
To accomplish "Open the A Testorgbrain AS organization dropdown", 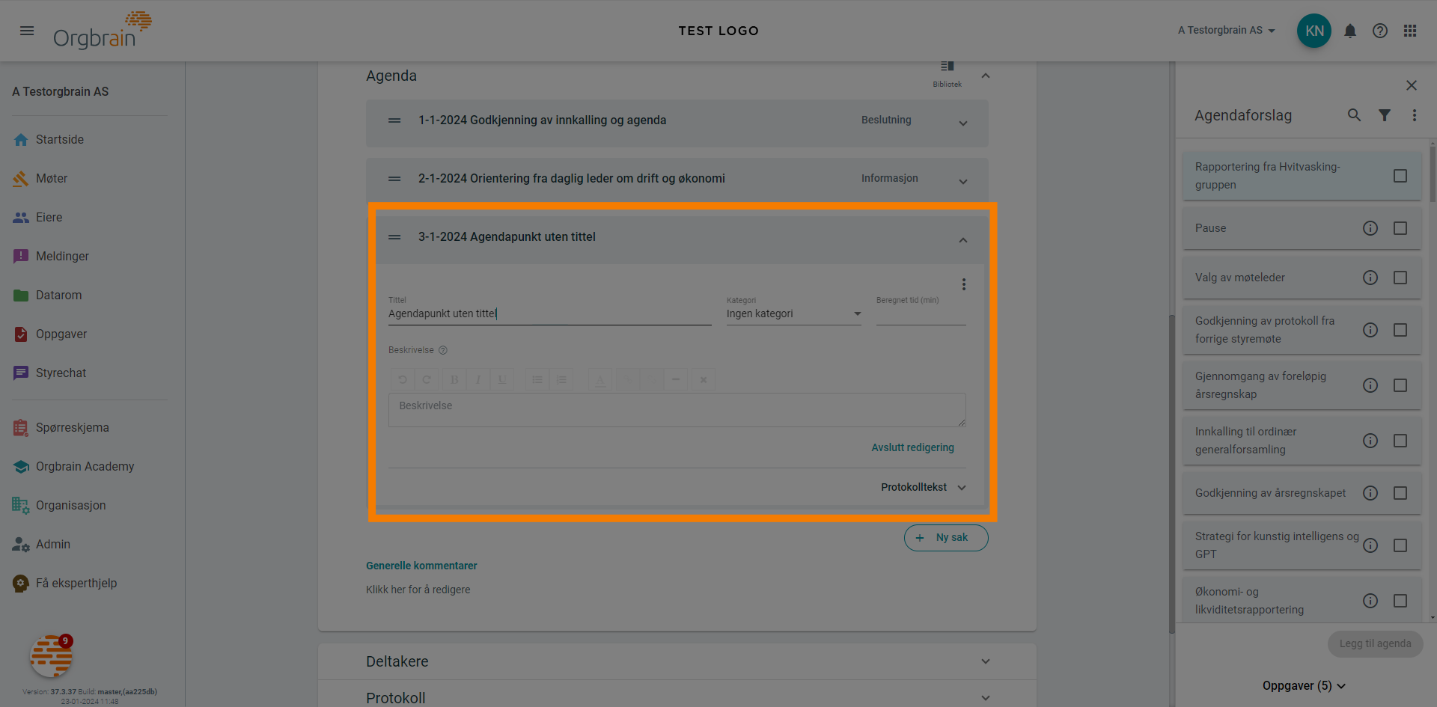I will coord(1227,31).
